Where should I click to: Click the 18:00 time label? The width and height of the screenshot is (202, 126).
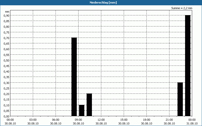(147, 120)
